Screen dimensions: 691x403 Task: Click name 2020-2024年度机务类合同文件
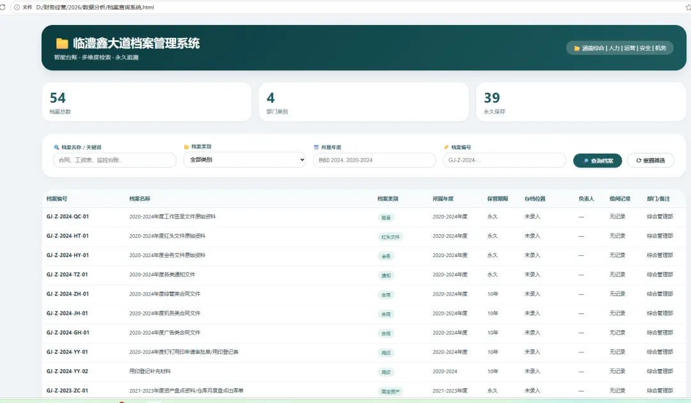click(x=165, y=313)
